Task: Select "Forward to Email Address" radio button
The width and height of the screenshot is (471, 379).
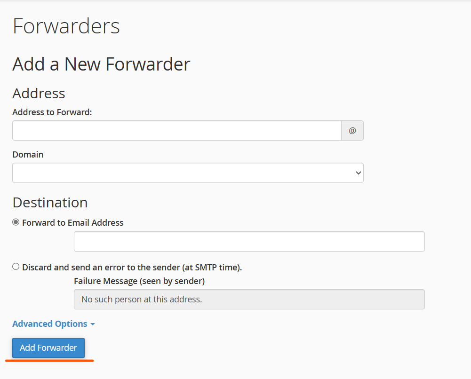Action: (x=16, y=222)
